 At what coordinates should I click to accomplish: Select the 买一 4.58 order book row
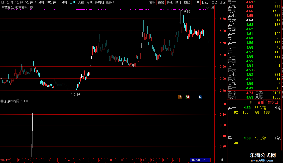tap(254, 47)
